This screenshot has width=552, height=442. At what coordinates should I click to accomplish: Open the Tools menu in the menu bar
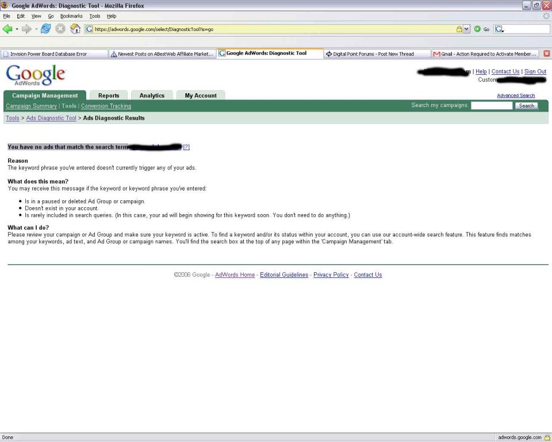click(95, 16)
